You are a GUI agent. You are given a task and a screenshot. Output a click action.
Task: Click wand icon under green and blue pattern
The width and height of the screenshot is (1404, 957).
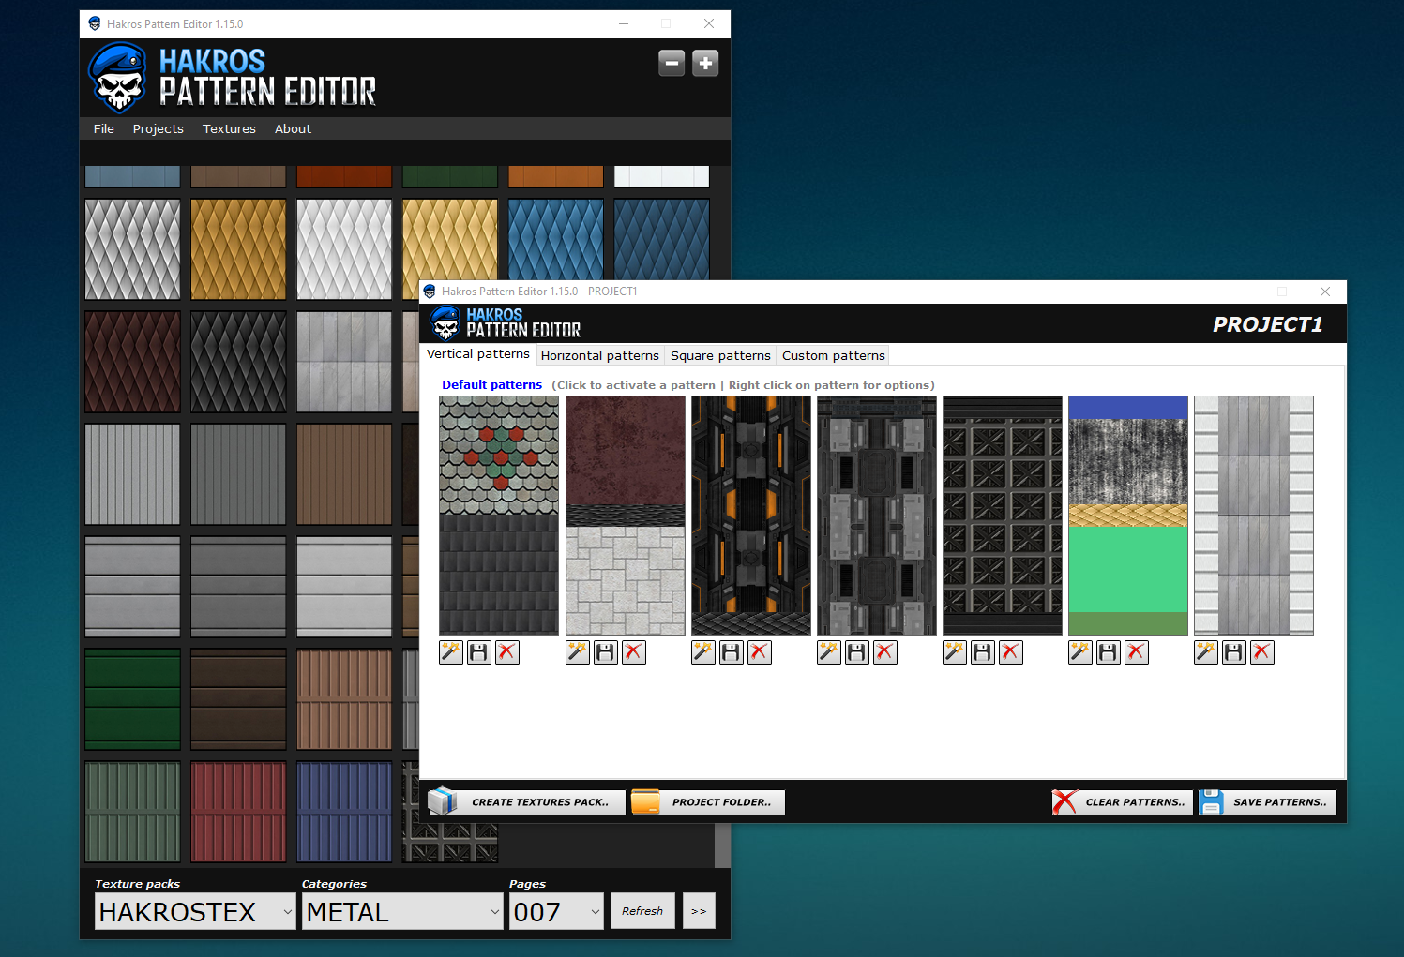pos(1080,652)
